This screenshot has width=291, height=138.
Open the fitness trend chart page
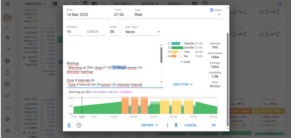pos(8,49)
